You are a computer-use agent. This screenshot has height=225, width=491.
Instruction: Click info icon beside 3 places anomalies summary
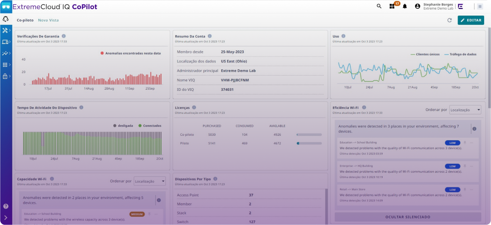(x=474, y=129)
